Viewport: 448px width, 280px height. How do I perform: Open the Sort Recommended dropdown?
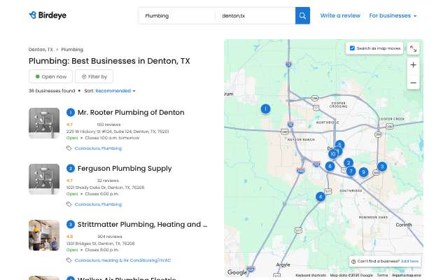115,91
